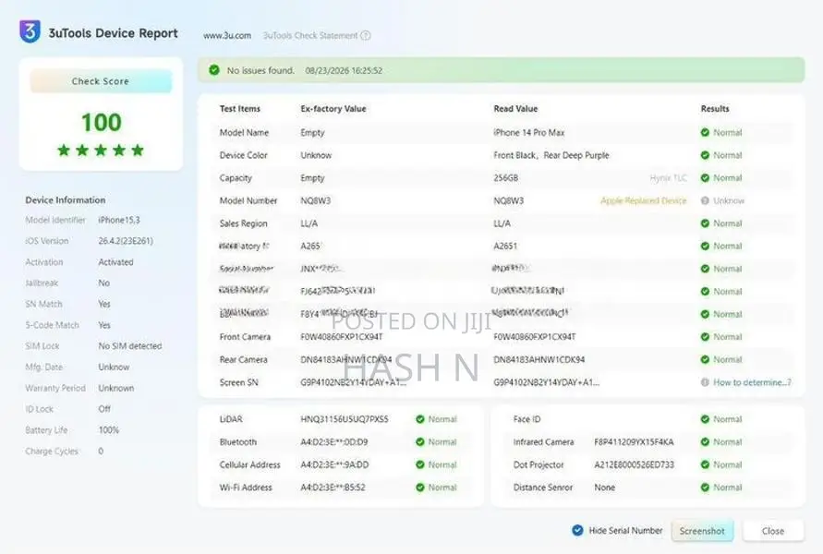This screenshot has height=554, width=823.
Task: Click the Read Value column header
Action: 515,109
